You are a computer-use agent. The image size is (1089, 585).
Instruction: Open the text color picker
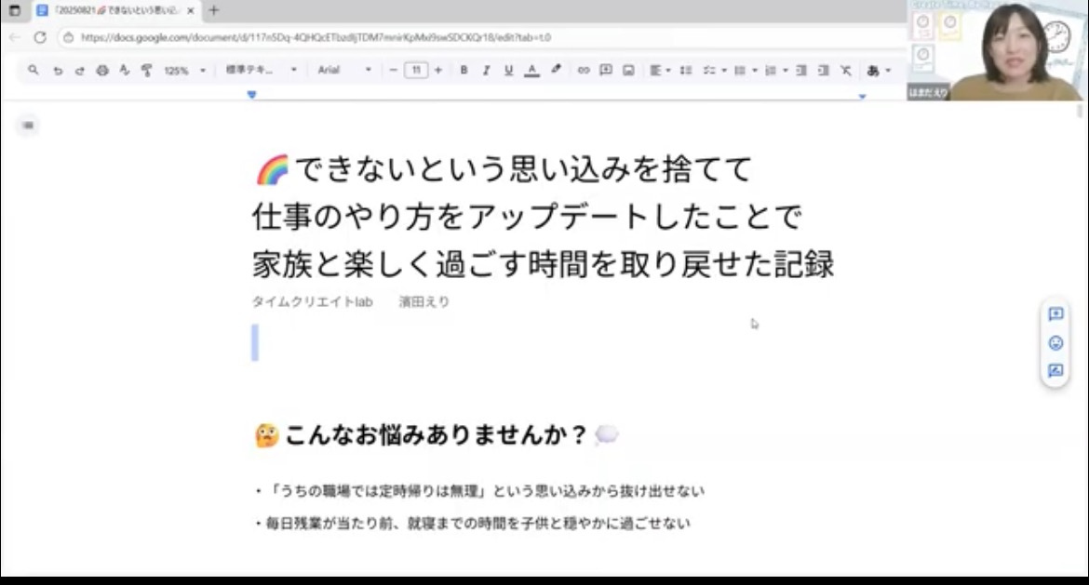click(x=531, y=71)
